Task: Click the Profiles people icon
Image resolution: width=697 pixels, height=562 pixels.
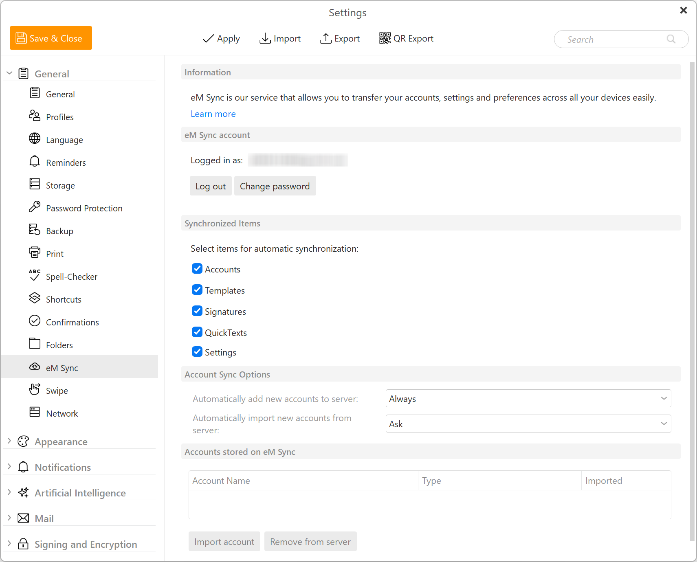Action: click(35, 116)
